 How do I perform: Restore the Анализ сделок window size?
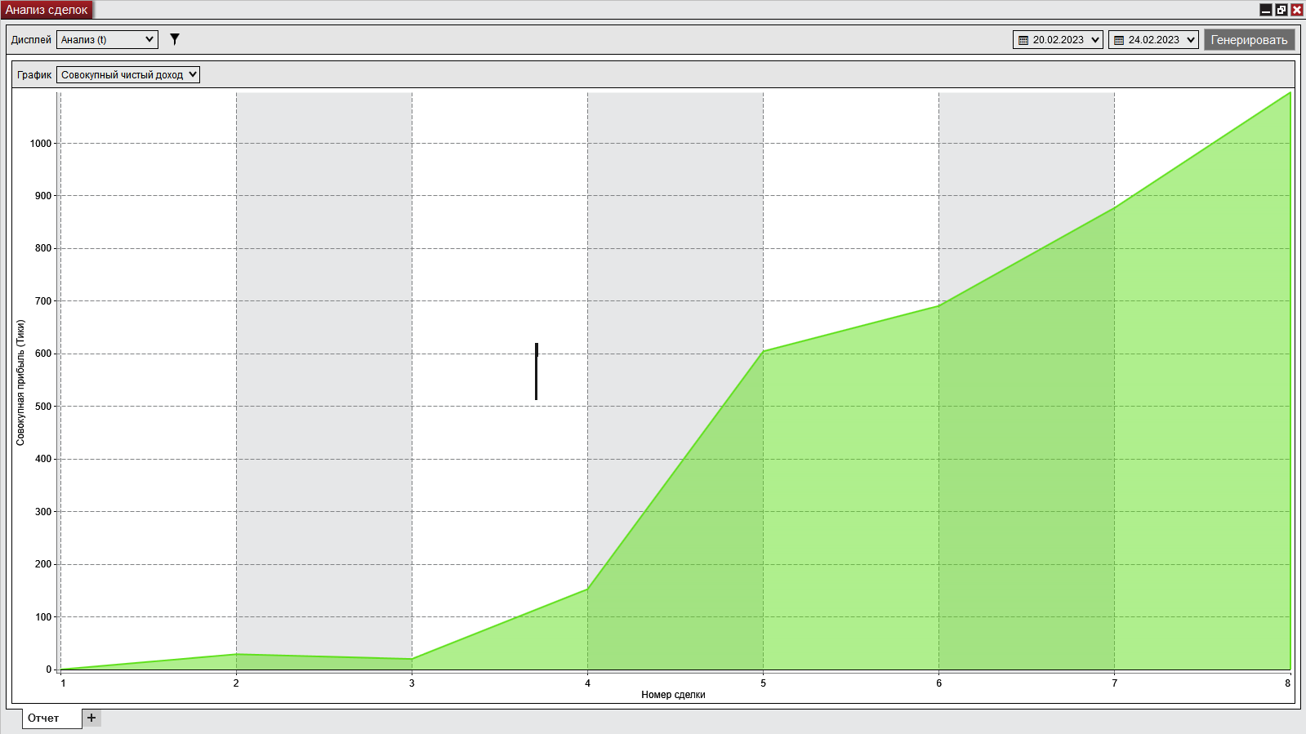pyautogui.click(x=1281, y=10)
